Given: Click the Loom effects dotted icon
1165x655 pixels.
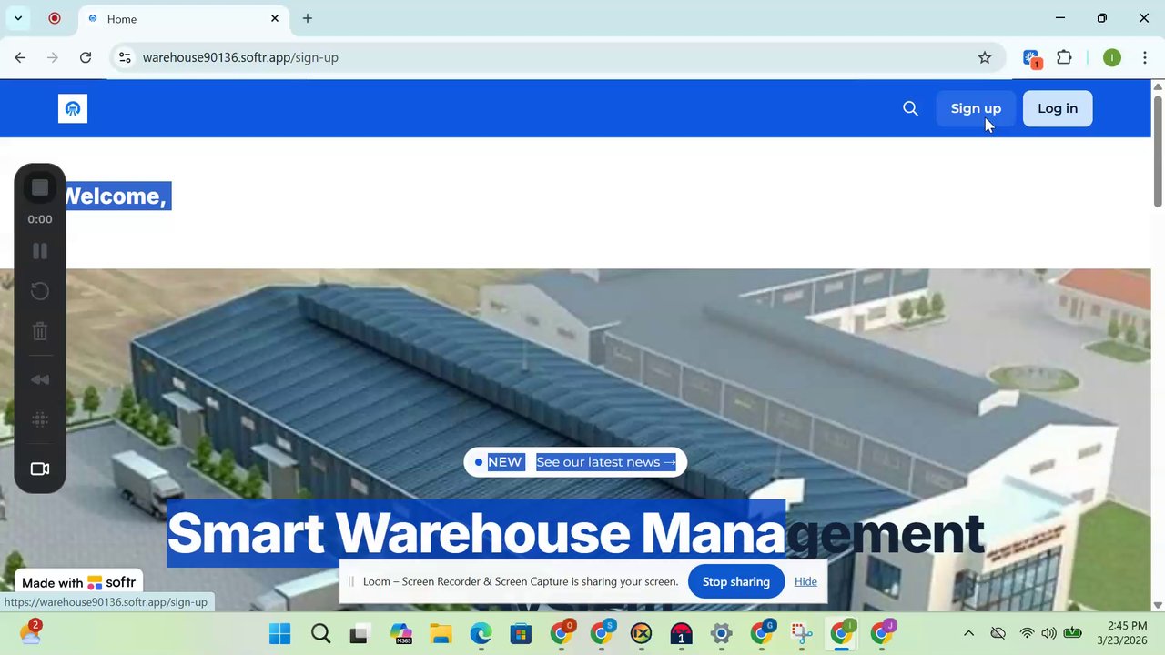Looking at the screenshot, I should click(40, 419).
